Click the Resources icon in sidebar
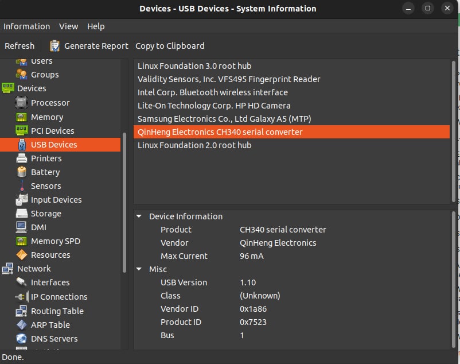The width and height of the screenshot is (460, 364). tap(21, 255)
